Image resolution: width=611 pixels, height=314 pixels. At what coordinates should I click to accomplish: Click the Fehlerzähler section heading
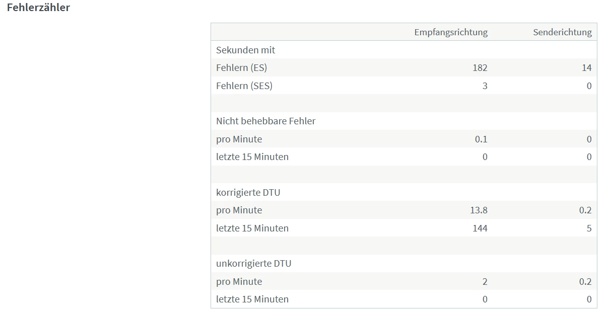point(38,8)
